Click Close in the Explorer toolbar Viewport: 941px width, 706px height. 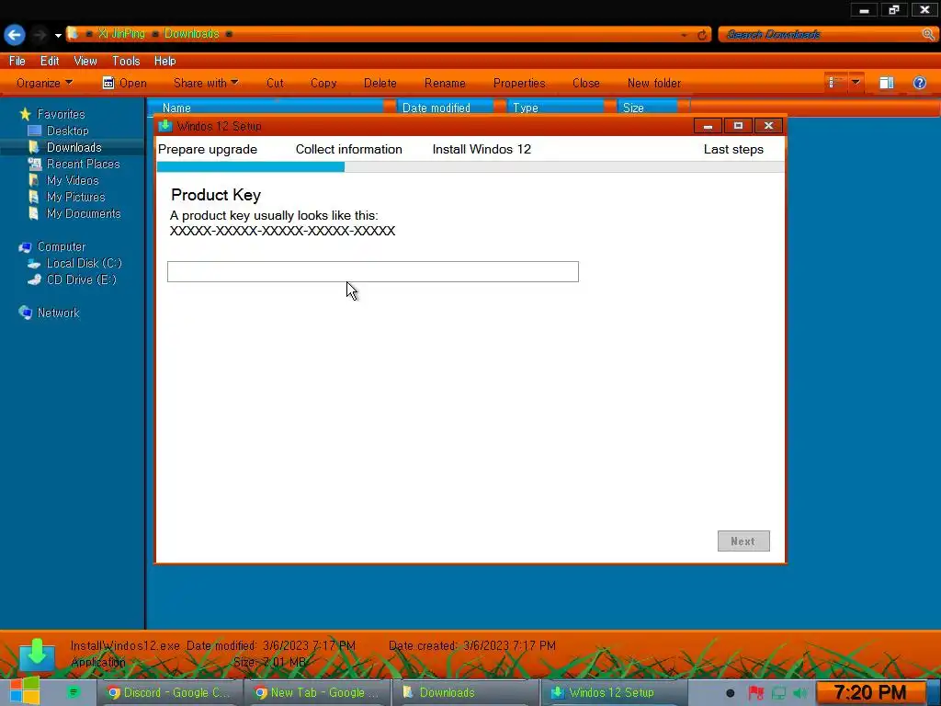pyautogui.click(x=585, y=83)
